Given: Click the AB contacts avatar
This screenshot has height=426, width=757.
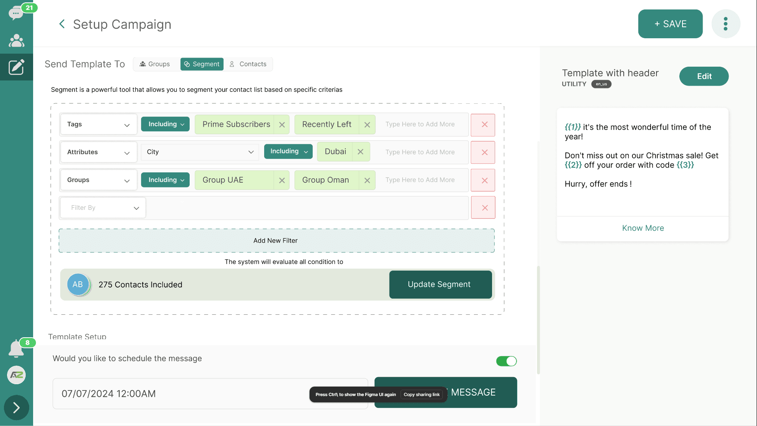Looking at the screenshot, I should [x=78, y=284].
